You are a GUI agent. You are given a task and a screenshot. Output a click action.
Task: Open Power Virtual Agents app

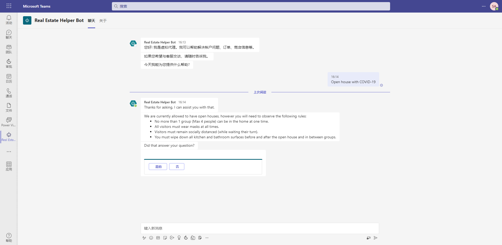pos(9,122)
